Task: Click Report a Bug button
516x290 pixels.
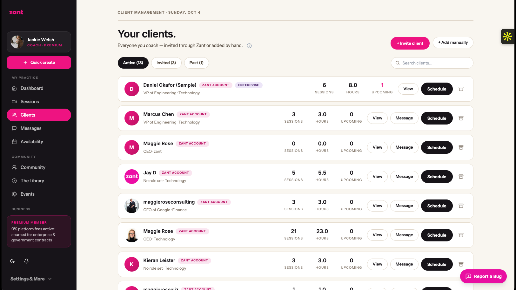Action: pos(483,276)
